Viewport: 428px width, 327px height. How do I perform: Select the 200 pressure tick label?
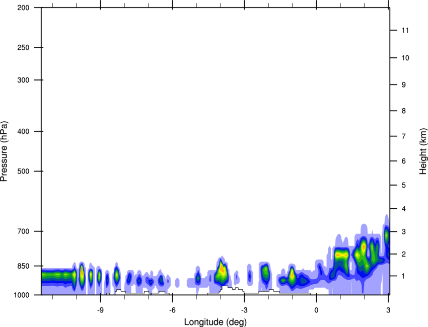point(23,8)
